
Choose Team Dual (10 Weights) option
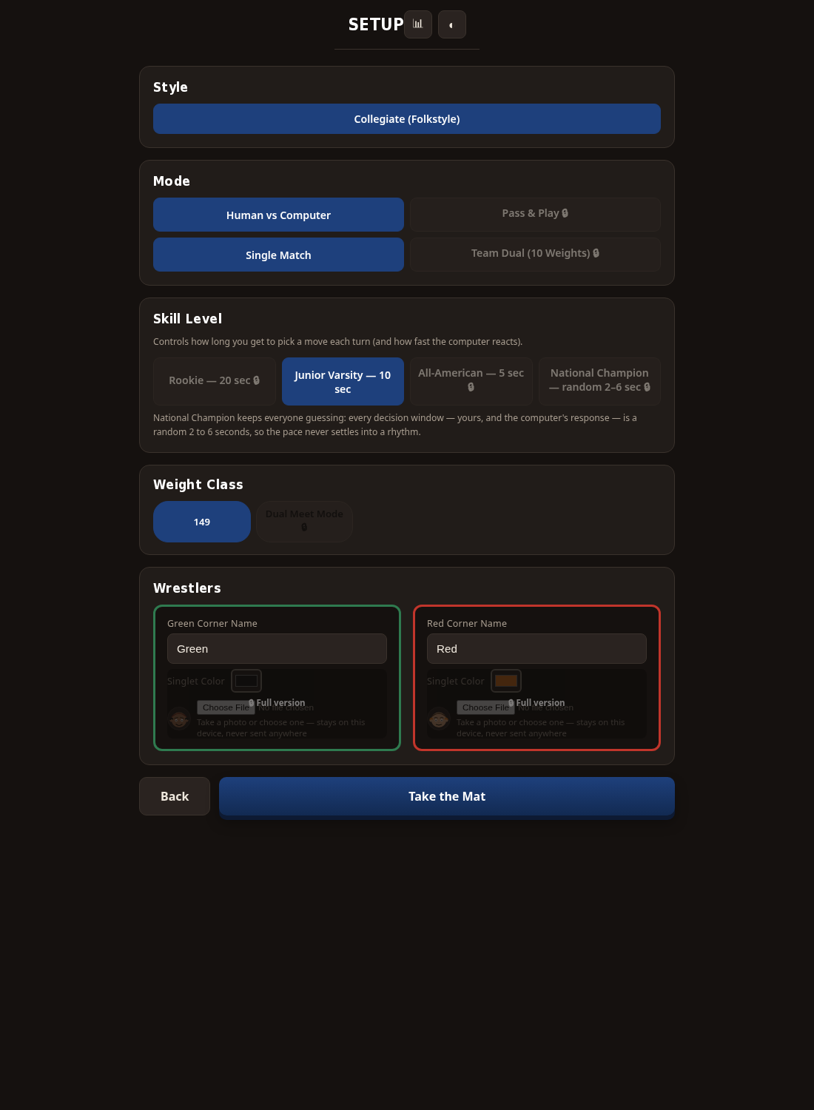click(535, 254)
